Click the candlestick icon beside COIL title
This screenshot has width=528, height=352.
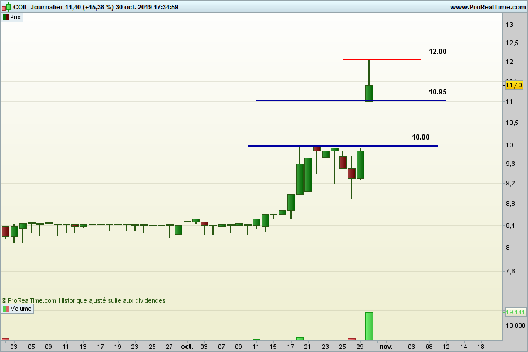click(x=7, y=7)
